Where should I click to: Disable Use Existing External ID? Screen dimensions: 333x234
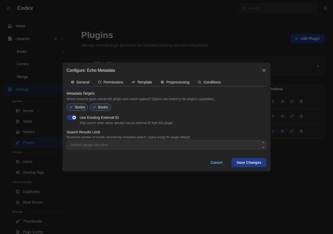pos(71,117)
